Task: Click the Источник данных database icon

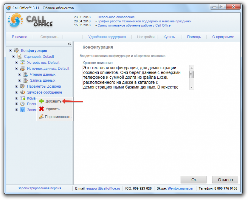Action: click(22, 68)
